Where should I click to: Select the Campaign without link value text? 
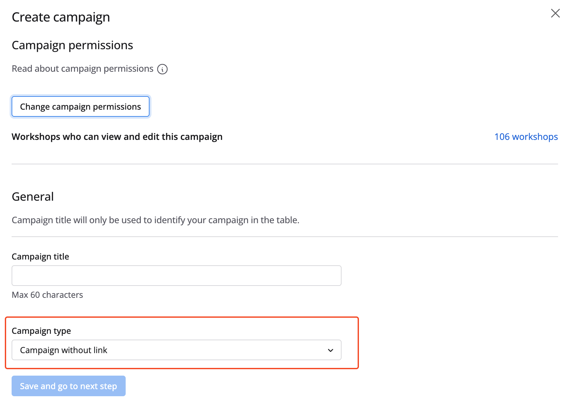coord(63,350)
